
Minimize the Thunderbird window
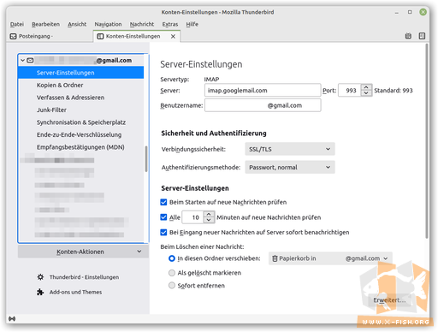[396, 12]
